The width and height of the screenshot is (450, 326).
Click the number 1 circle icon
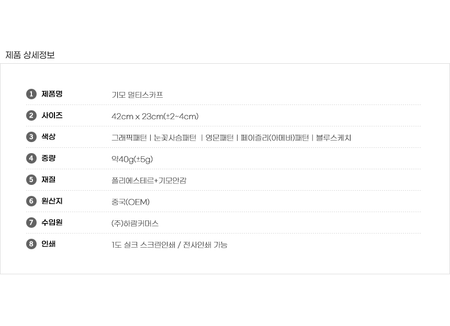(31, 94)
